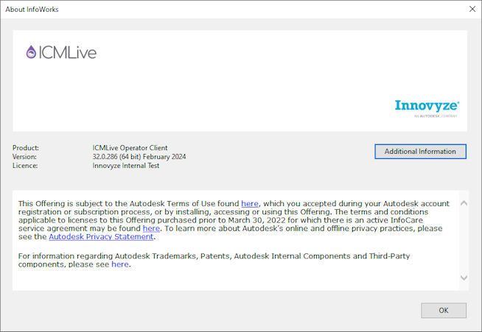Click the Innovyze logo
This screenshot has width=482, height=332.
click(x=427, y=108)
